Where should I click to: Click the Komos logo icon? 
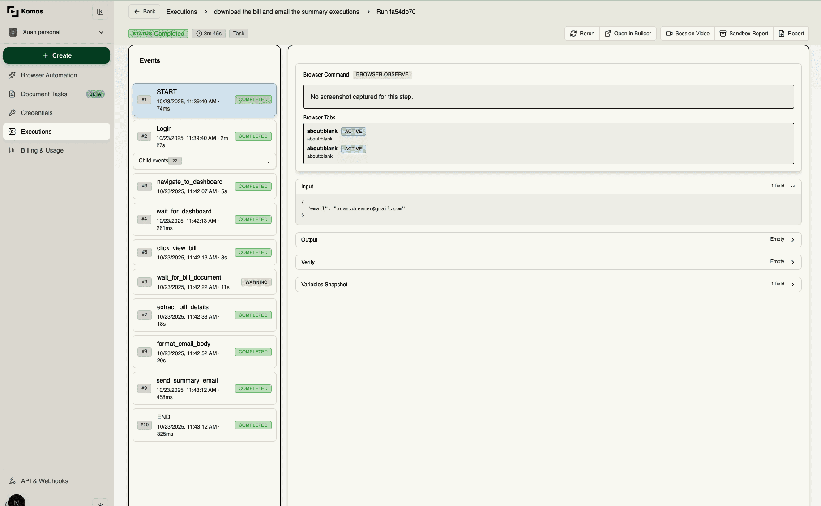pos(13,12)
